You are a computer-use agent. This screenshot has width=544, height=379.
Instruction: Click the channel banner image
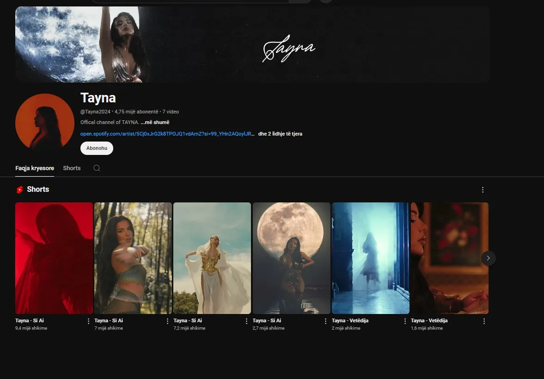pos(252,45)
